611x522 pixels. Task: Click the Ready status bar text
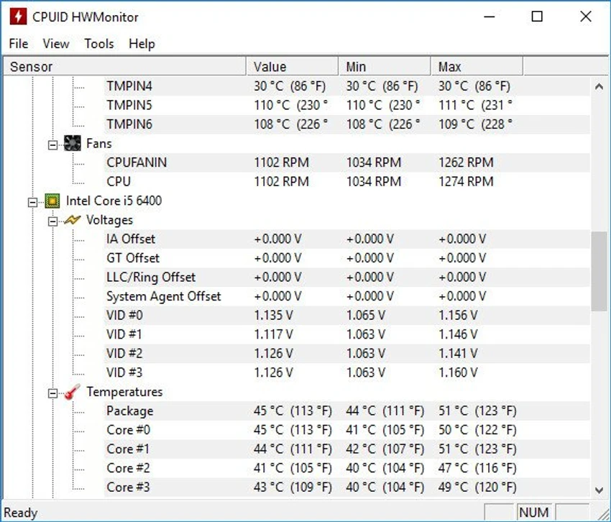tap(20, 513)
